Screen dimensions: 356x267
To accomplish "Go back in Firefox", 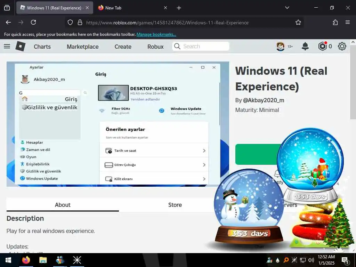I will 8,22.
